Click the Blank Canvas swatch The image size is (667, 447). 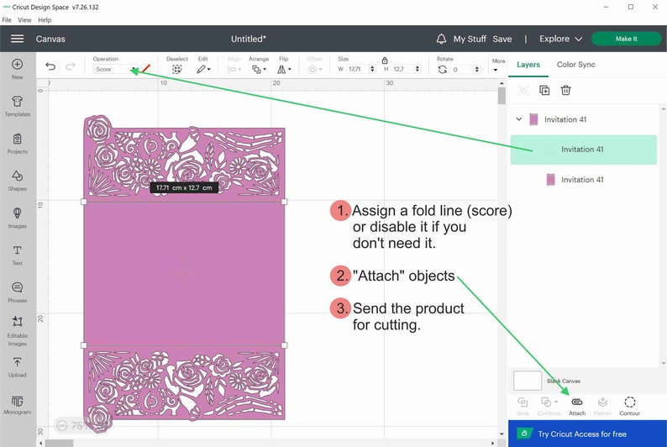[528, 381]
